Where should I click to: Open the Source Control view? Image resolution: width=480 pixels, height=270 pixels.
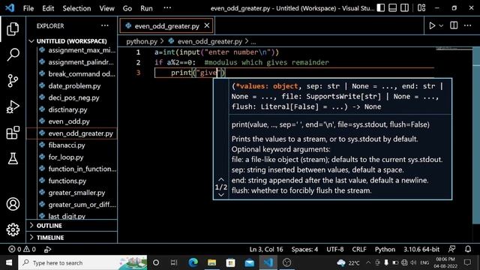point(13,81)
